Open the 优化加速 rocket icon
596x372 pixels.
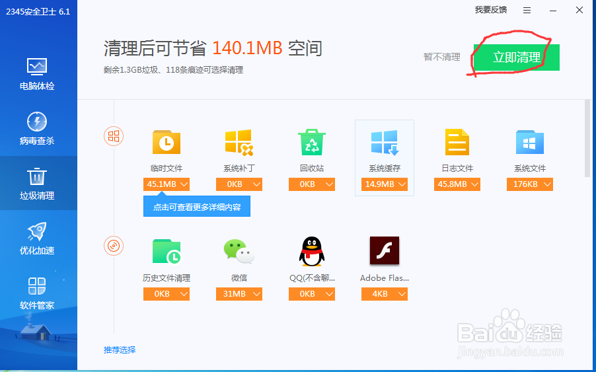37,231
